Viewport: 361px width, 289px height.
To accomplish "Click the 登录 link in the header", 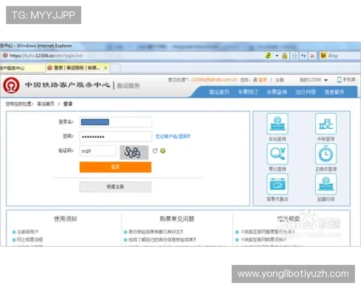I will click(x=262, y=79).
